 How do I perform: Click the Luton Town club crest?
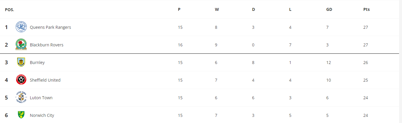pyautogui.click(x=21, y=97)
